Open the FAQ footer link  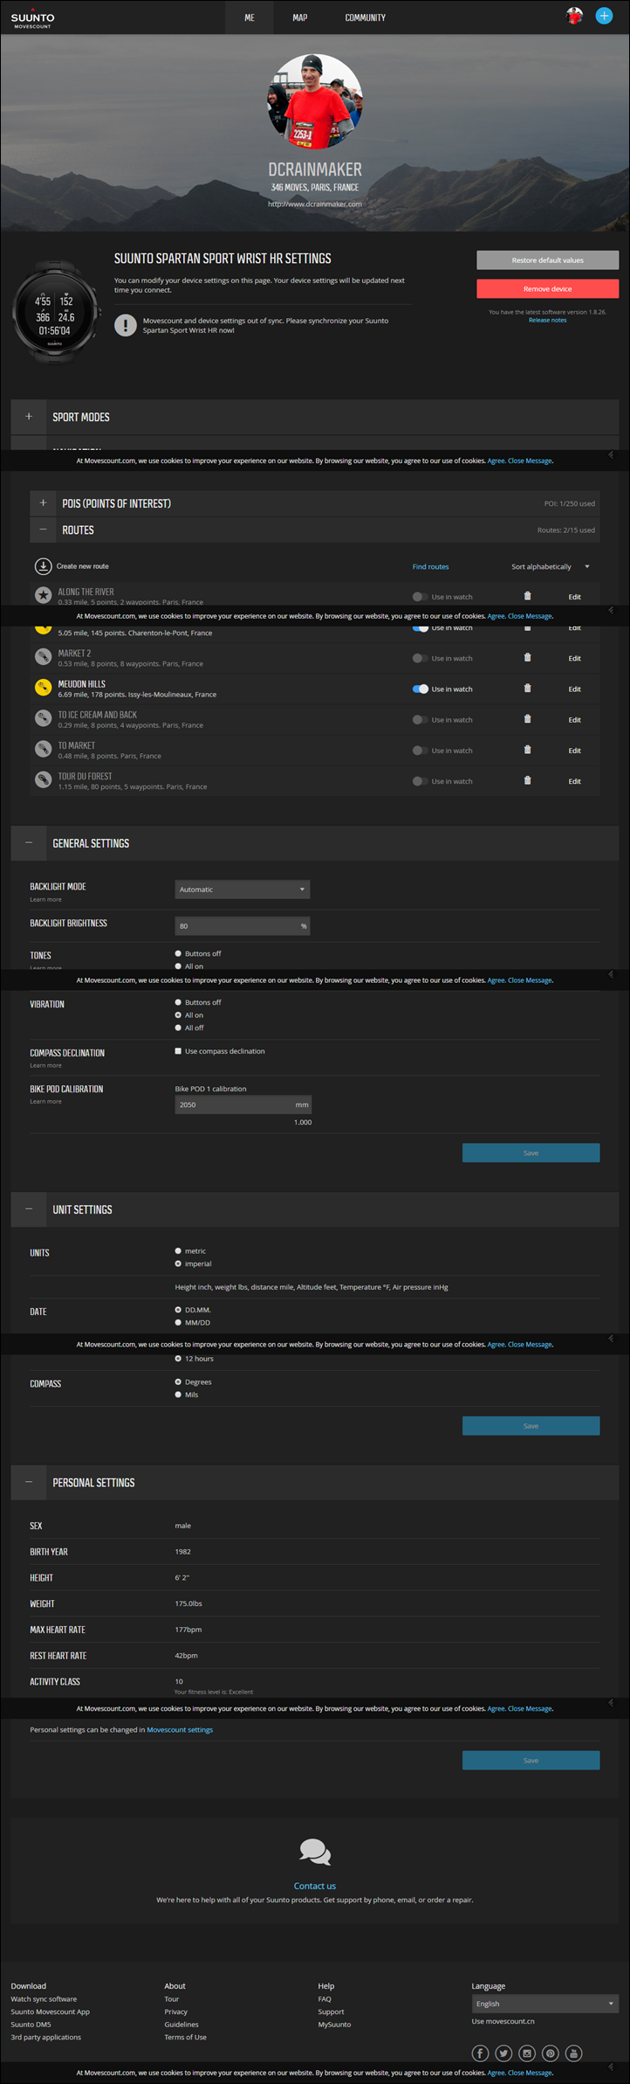pos(325,1999)
